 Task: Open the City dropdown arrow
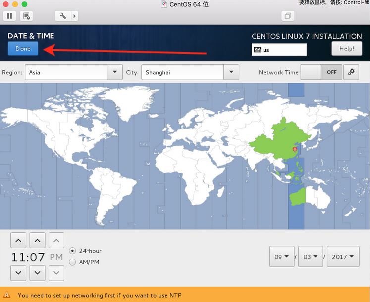pos(231,72)
